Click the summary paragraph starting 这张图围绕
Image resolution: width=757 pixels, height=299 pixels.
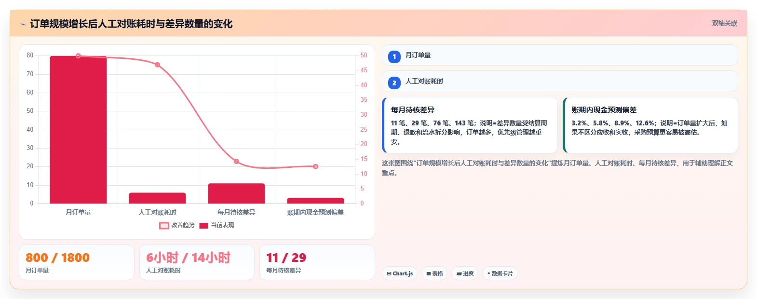coord(557,168)
